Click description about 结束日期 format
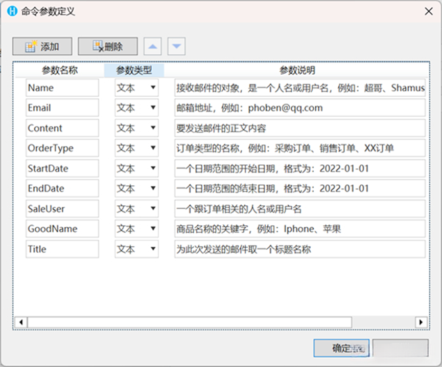This screenshot has width=442, height=367. pos(300,188)
